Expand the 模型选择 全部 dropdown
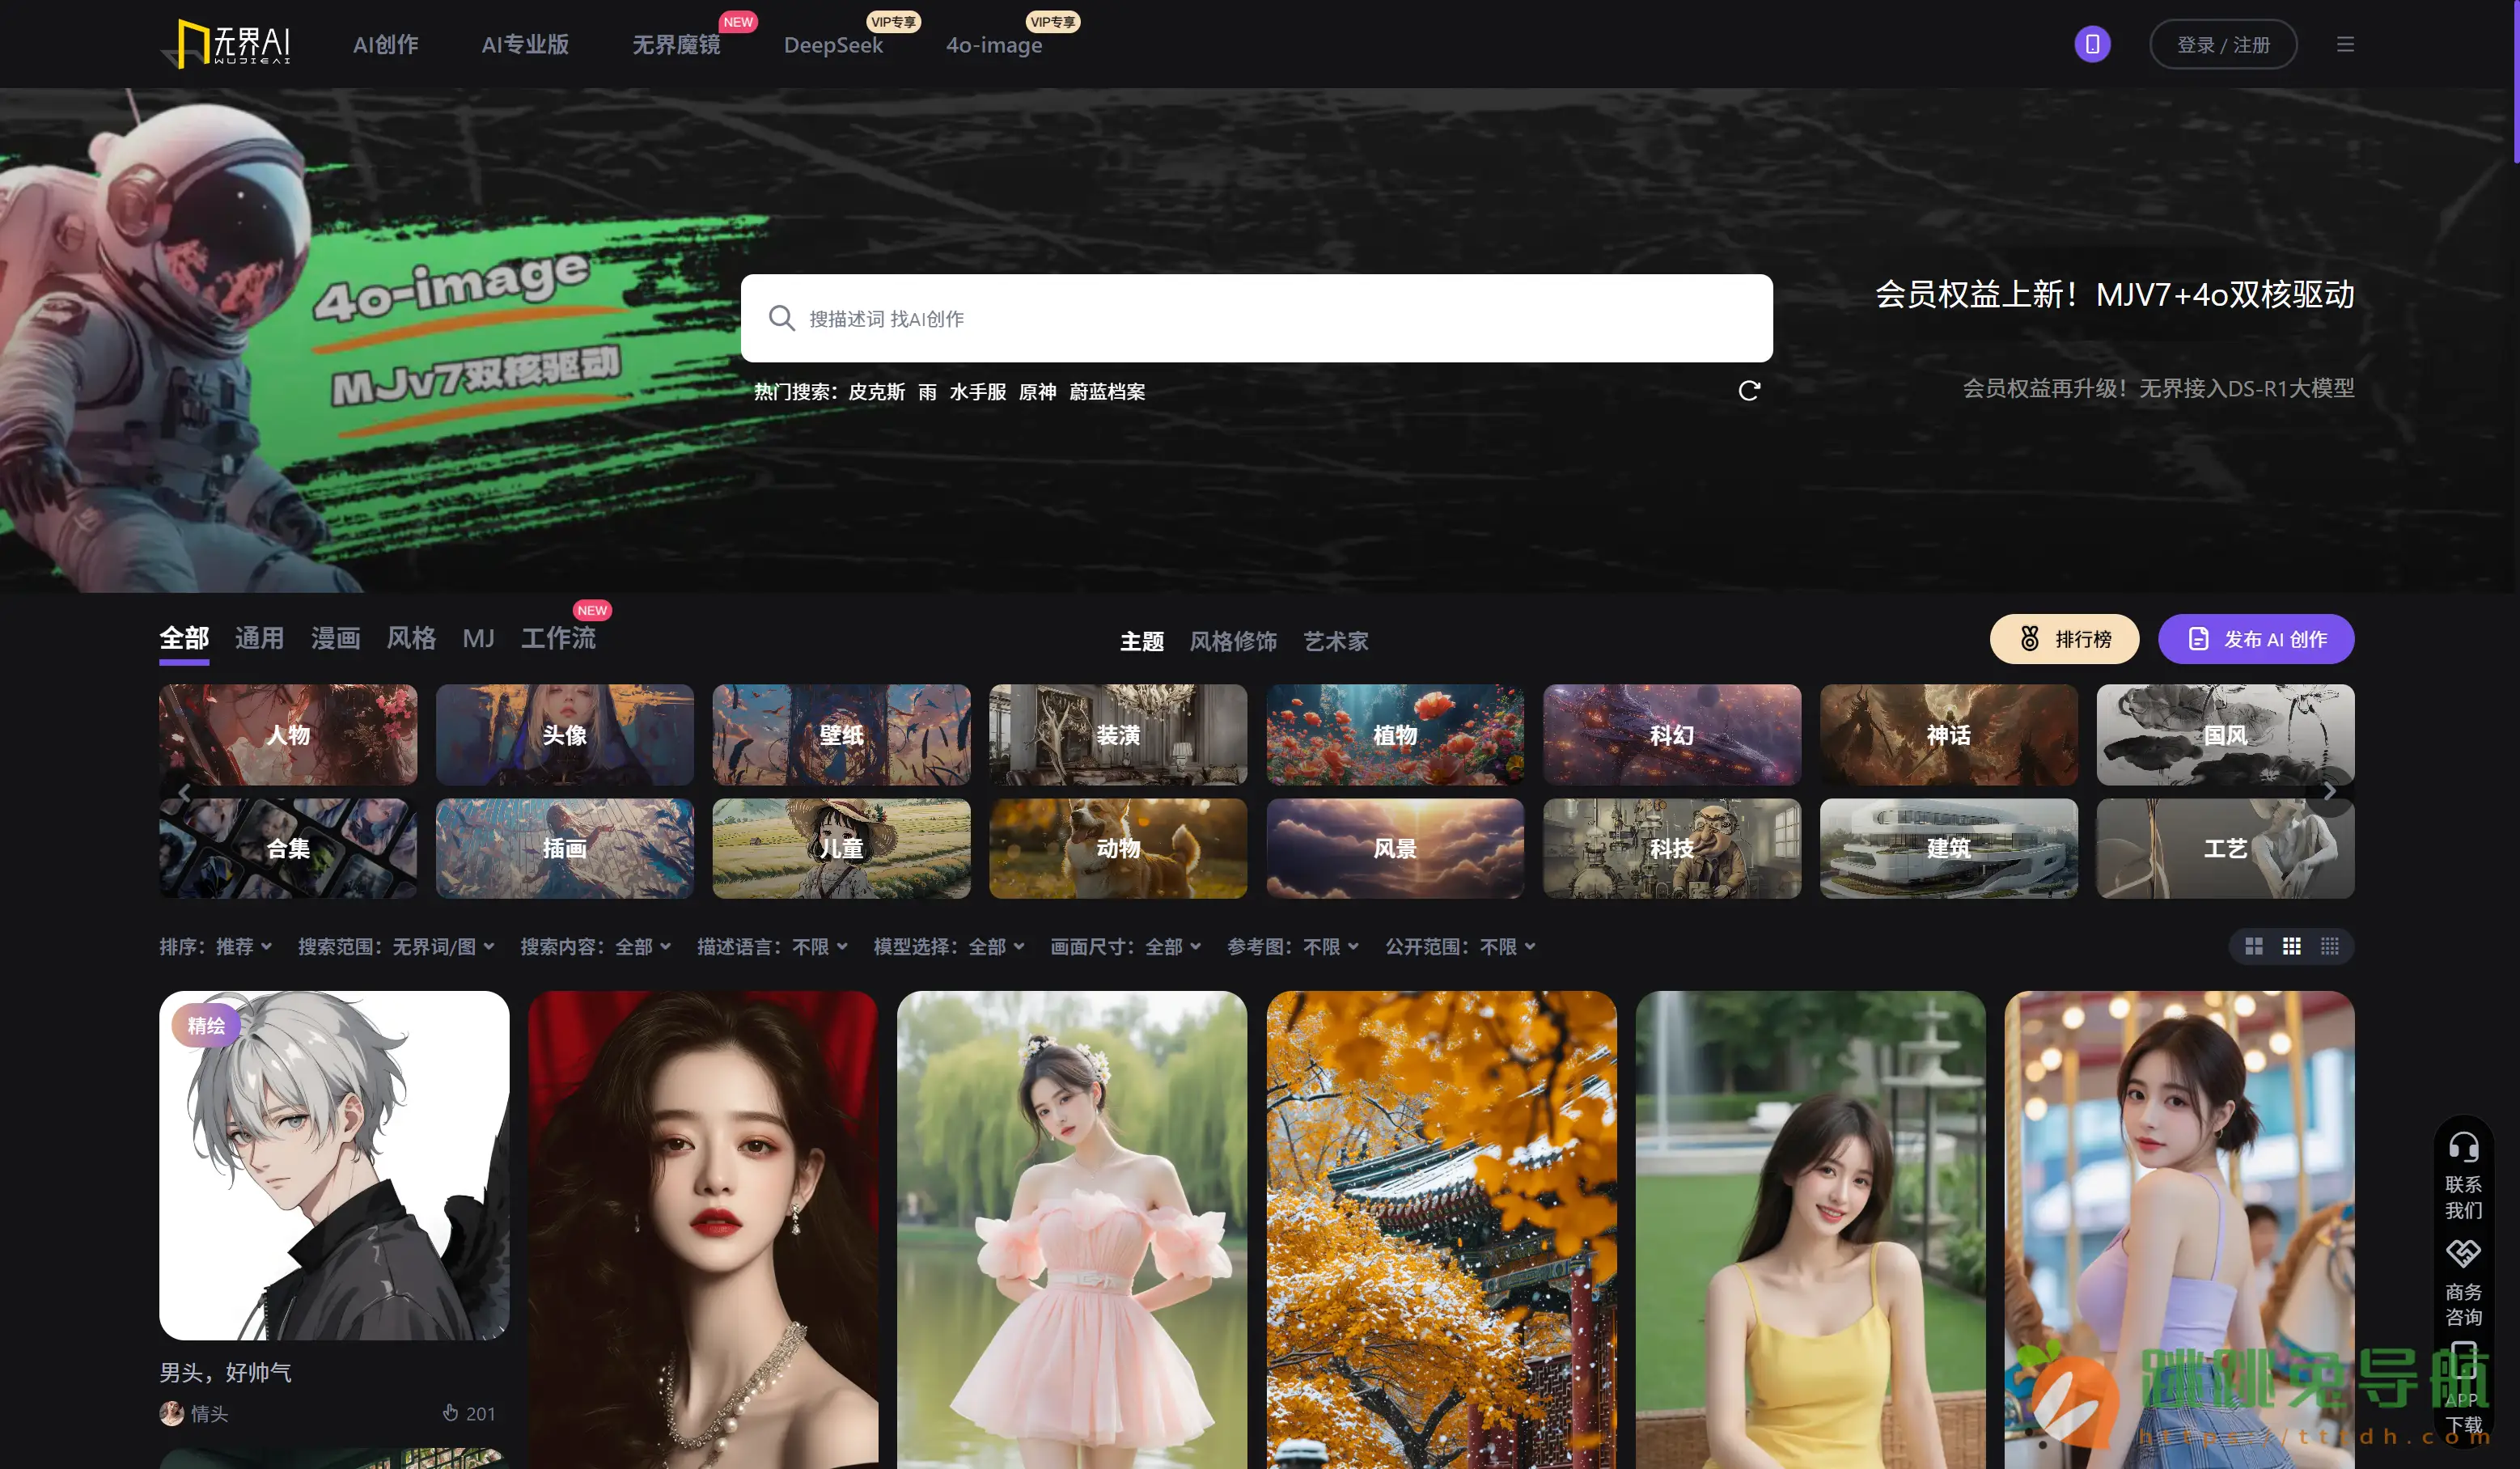The image size is (2520, 1469). [x=949, y=946]
